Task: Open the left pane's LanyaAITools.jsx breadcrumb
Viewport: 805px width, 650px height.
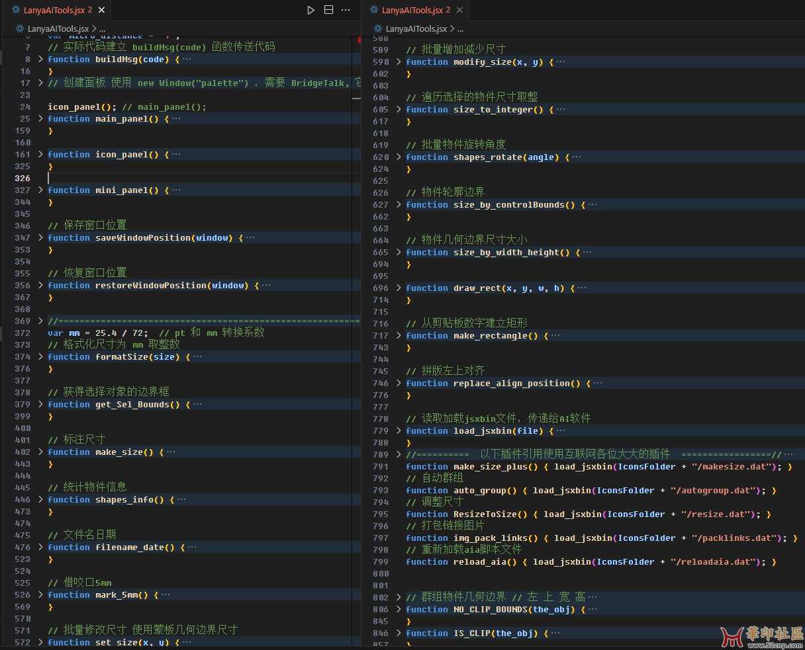Action: tap(58, 29)
